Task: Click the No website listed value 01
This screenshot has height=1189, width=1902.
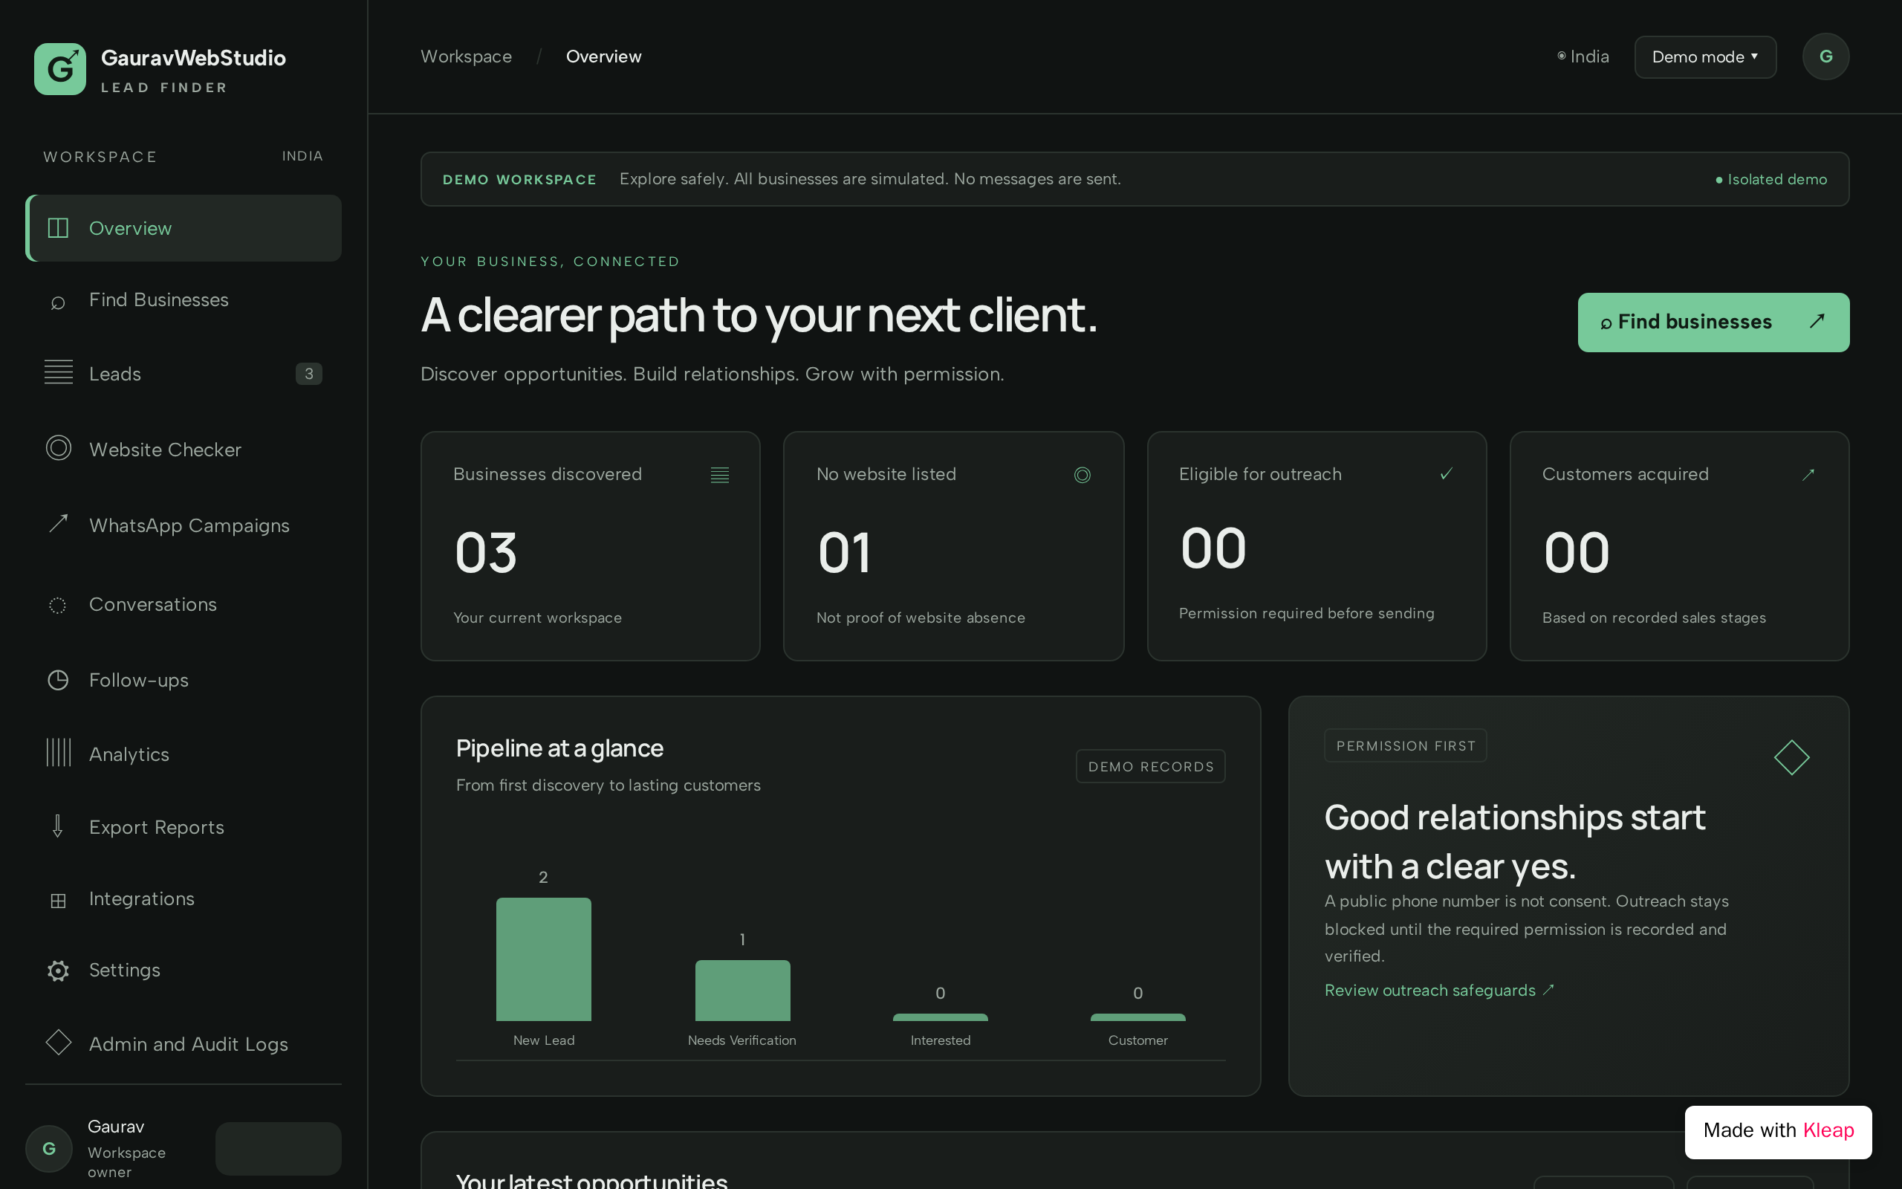Action: point(845,553)
